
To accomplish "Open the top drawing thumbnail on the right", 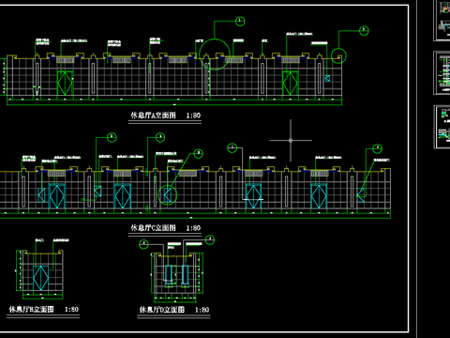I will tap(442, 21).
